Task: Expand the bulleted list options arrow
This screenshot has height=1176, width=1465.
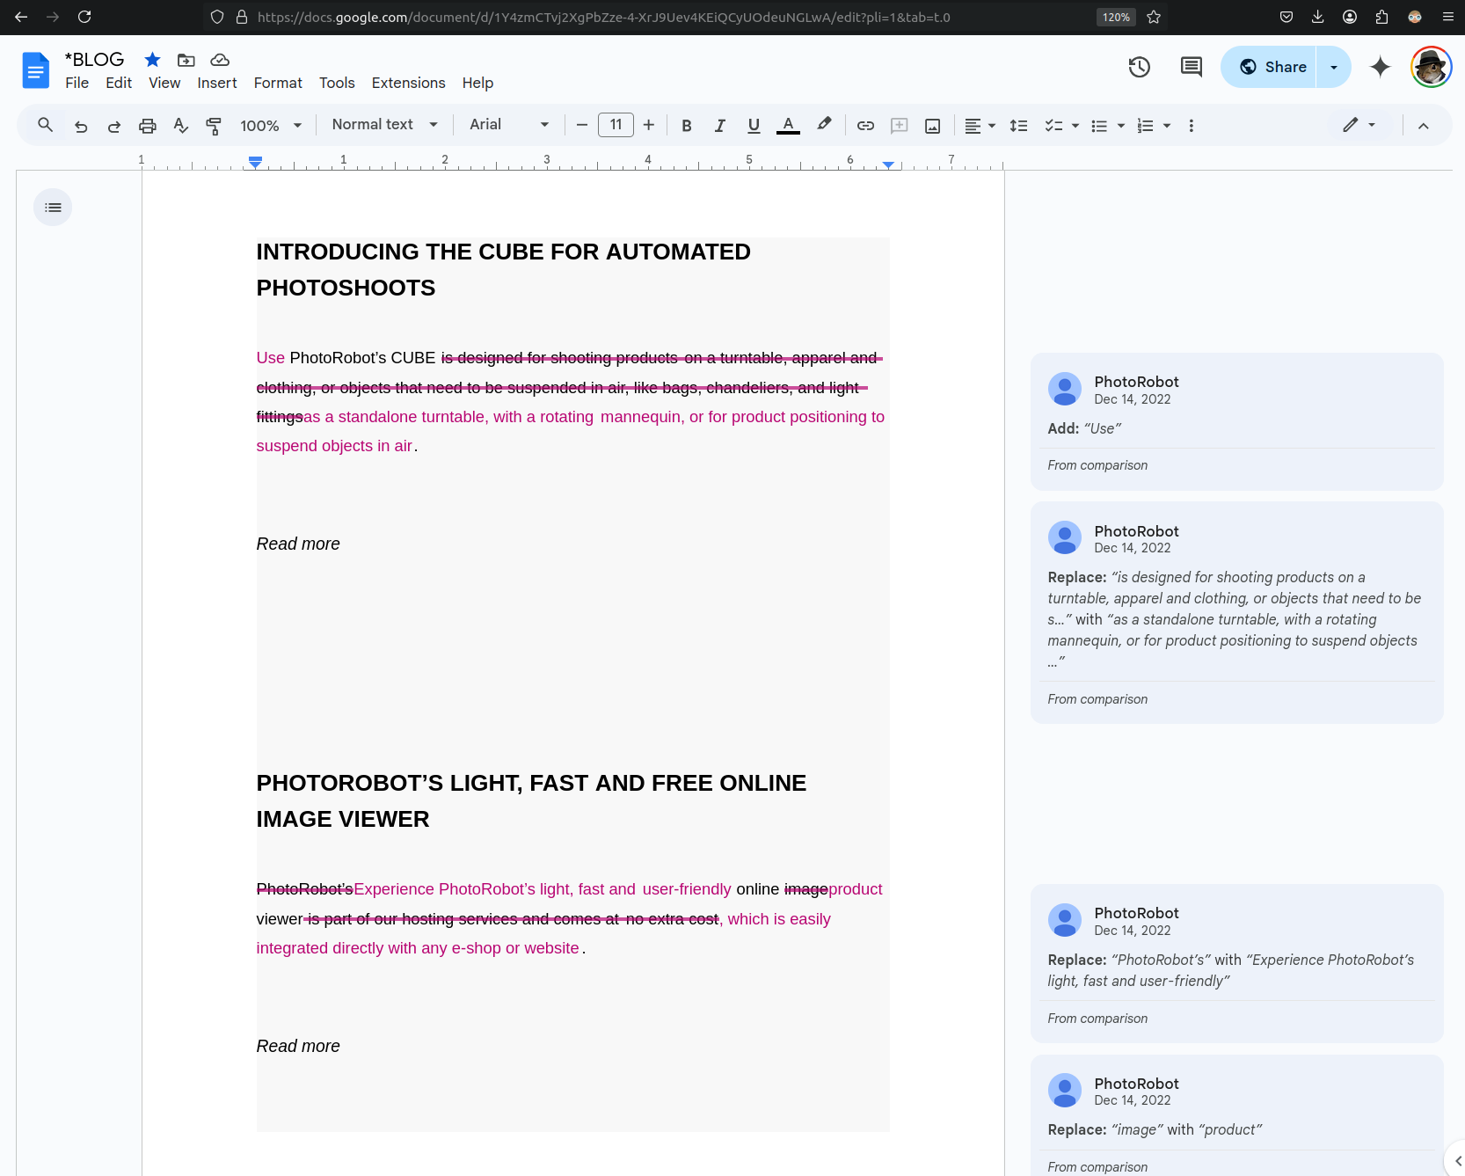Action: click(1121, 126)
